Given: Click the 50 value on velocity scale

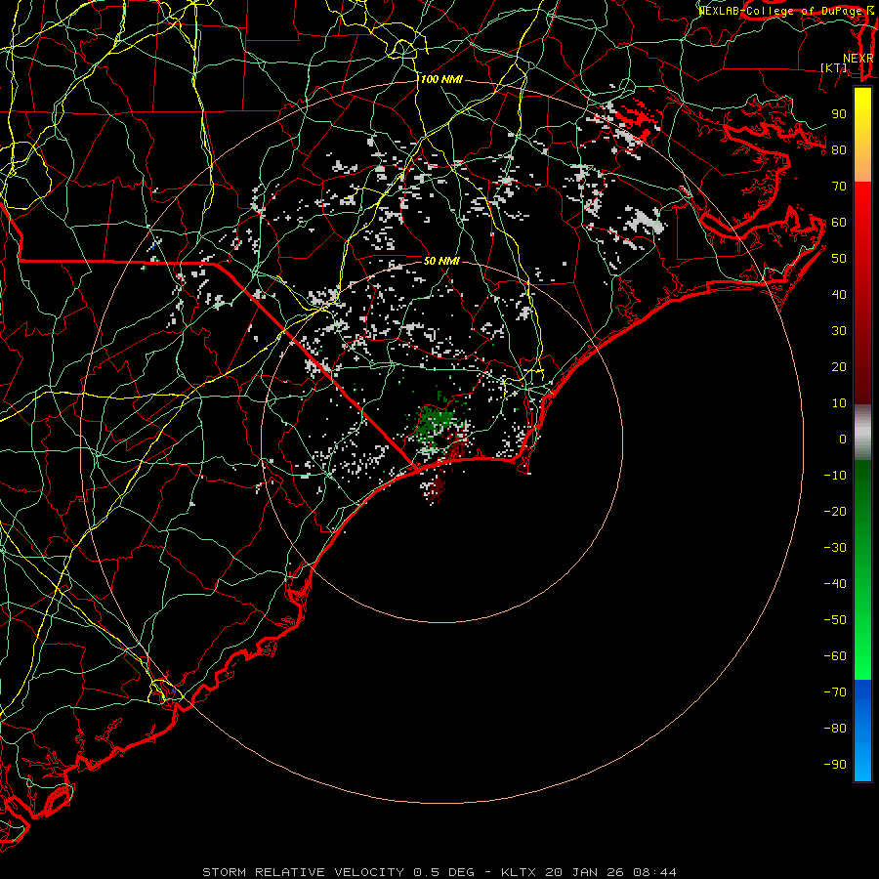Looking at the screenshot, I should 839,259.
